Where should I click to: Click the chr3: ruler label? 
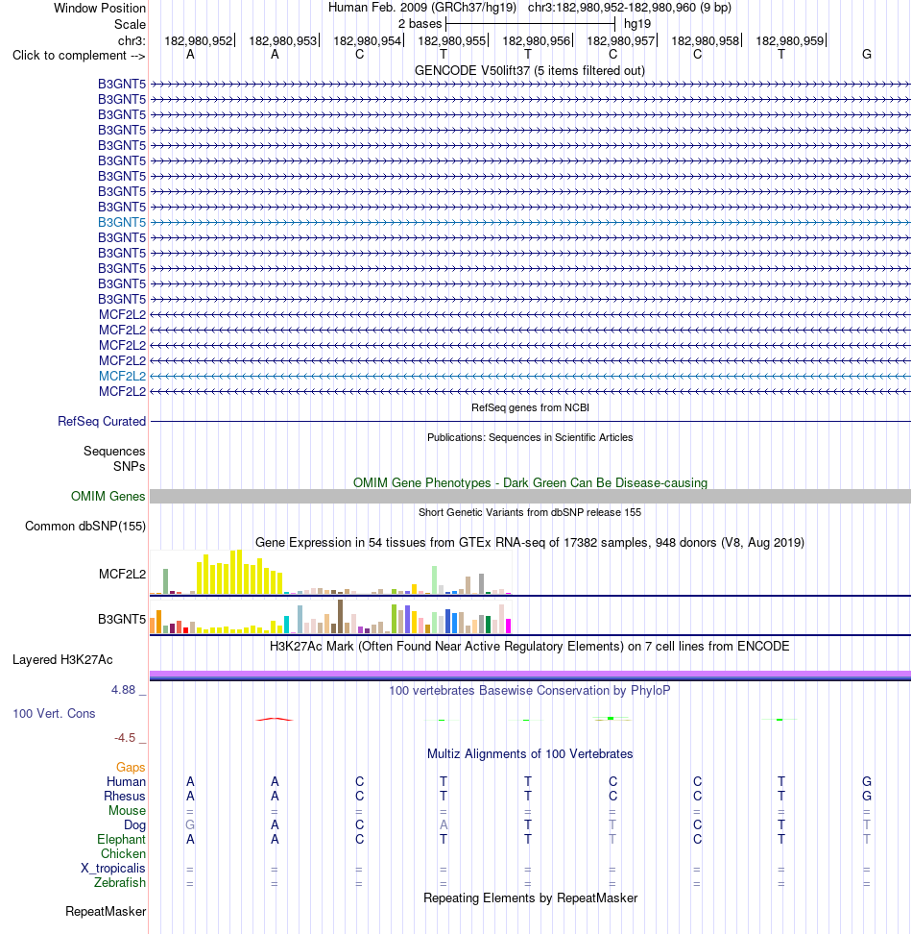(132, 40)
